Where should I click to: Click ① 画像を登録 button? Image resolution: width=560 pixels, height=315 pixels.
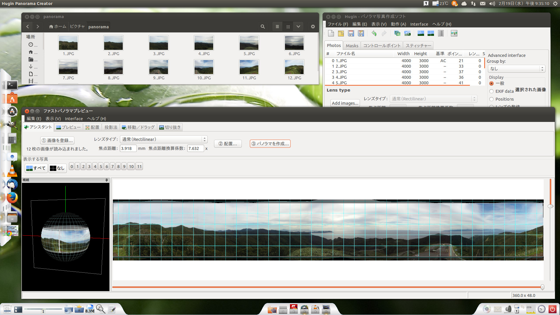pyautogui.click(x=57, y=140)
